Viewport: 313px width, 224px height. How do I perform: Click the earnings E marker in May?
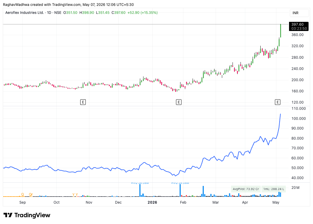277,102
